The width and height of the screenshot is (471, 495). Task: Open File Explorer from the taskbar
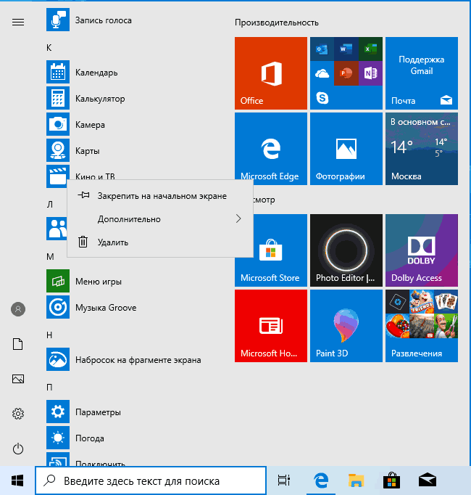point(356,480)
